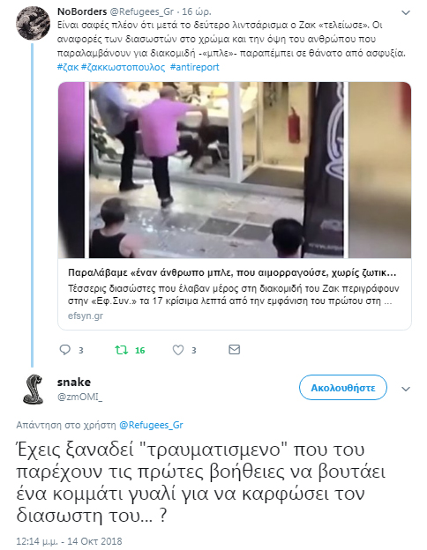
Task: Open the #ζακ hashtag
Action: pyautogui.click(x=68, y=67)
